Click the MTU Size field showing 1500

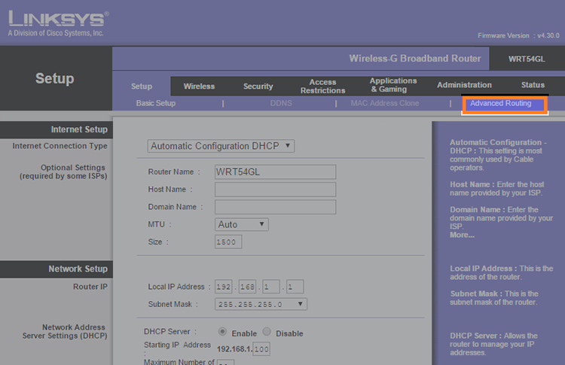coord(228,242)
